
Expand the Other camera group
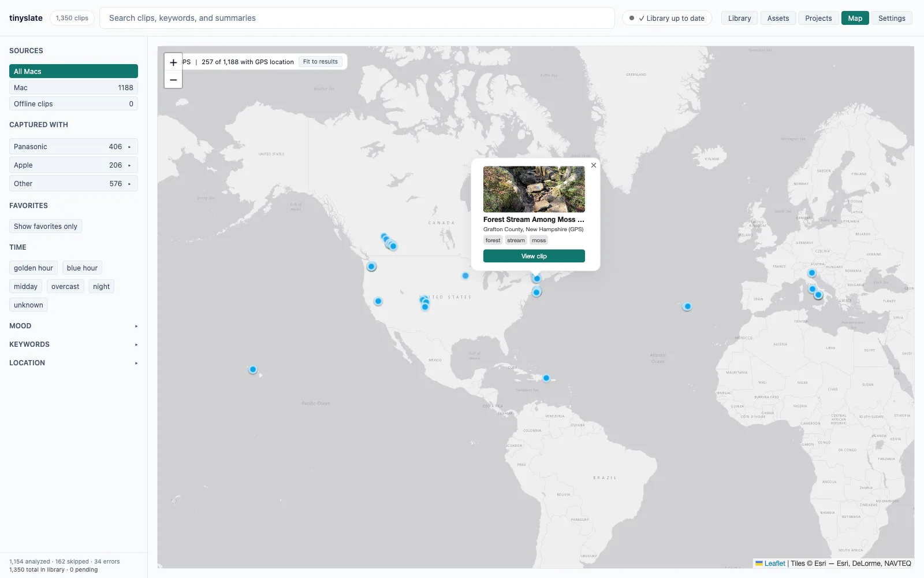tap(73, 184)
